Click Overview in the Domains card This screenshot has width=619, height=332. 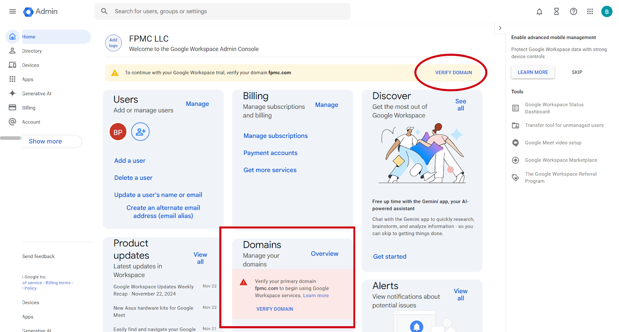coord(325,254)
